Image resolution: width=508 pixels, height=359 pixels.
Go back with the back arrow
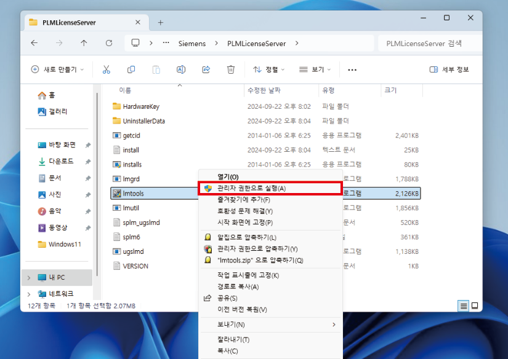[x=34, y=43]
